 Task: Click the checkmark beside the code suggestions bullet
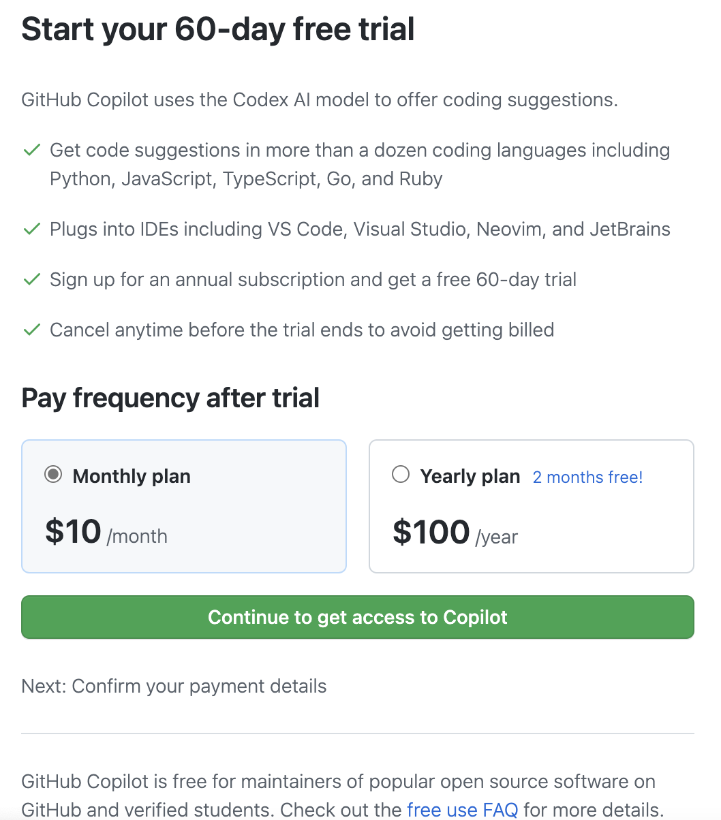[31, 151]
